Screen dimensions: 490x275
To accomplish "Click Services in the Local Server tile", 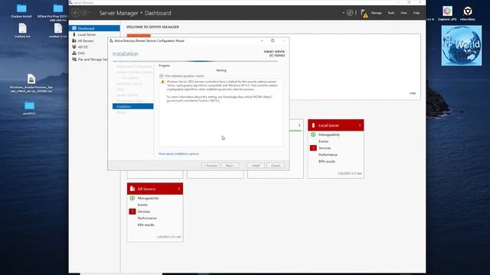I will [325, 148].
